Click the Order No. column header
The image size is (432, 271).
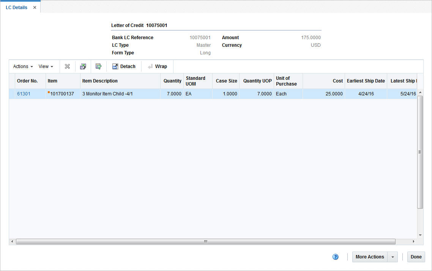tap(30, 81)
